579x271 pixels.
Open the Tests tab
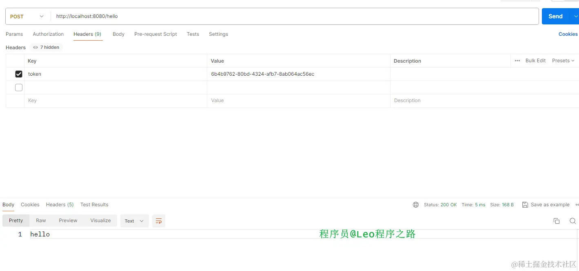193,34
